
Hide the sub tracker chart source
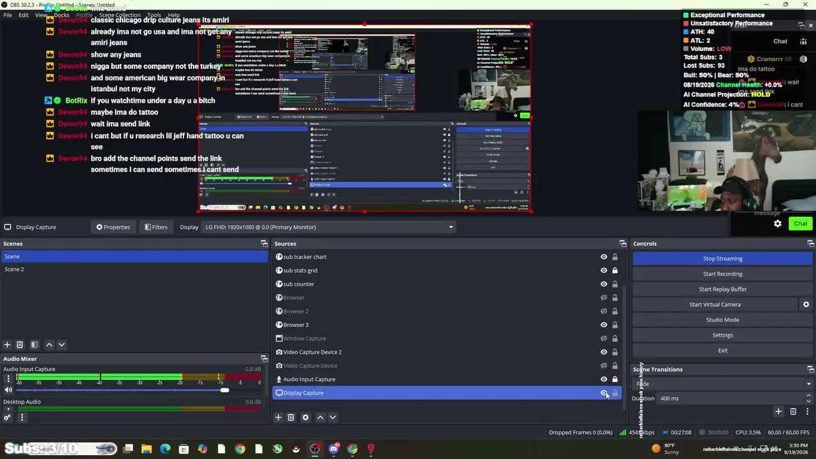604,257
